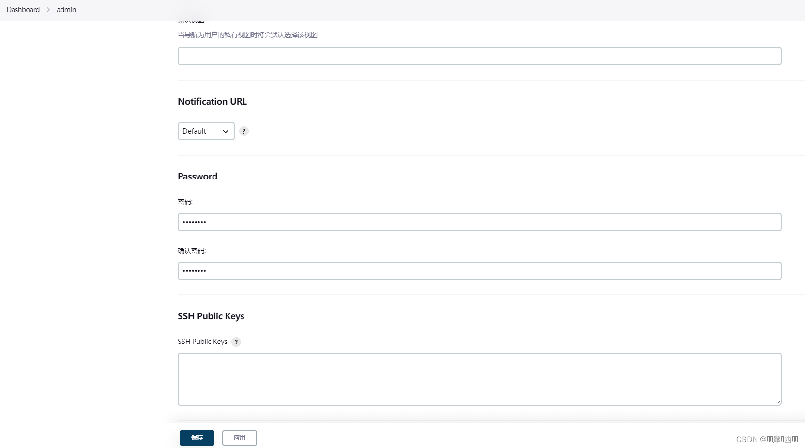Show help for the Notification URL dropdown
Viewport: 805px width, 448px height.
244,131
